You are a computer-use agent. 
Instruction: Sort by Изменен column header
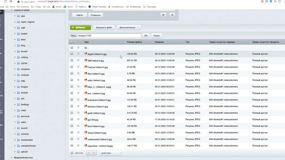pyautogui.click(x=159, y=42)
